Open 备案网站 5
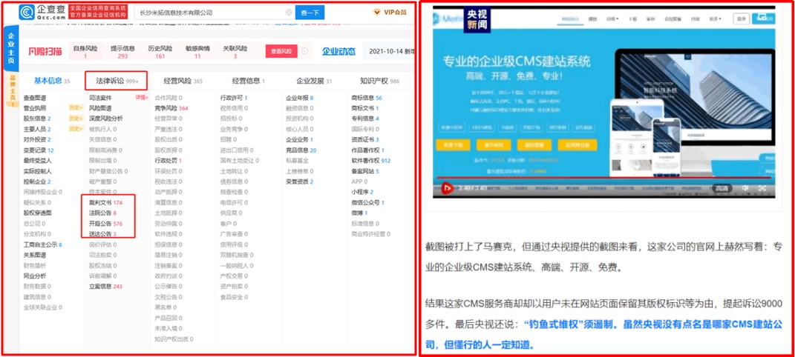The image size is (795, 357). (x=365, y=171)
